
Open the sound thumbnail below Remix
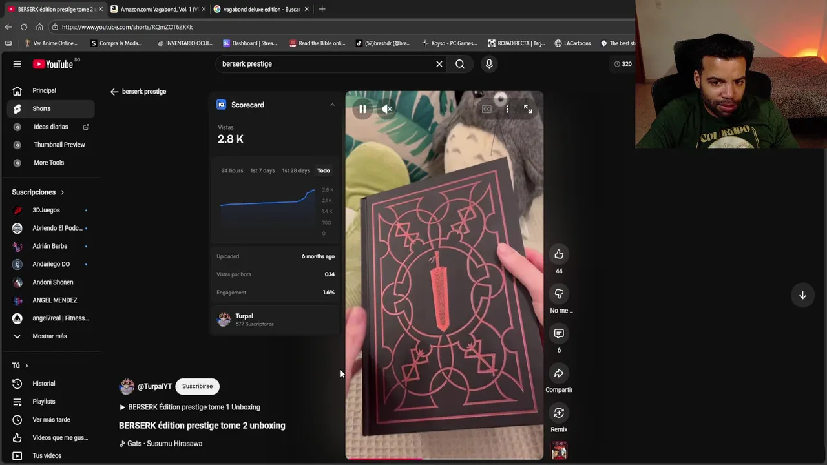[559, 450]
